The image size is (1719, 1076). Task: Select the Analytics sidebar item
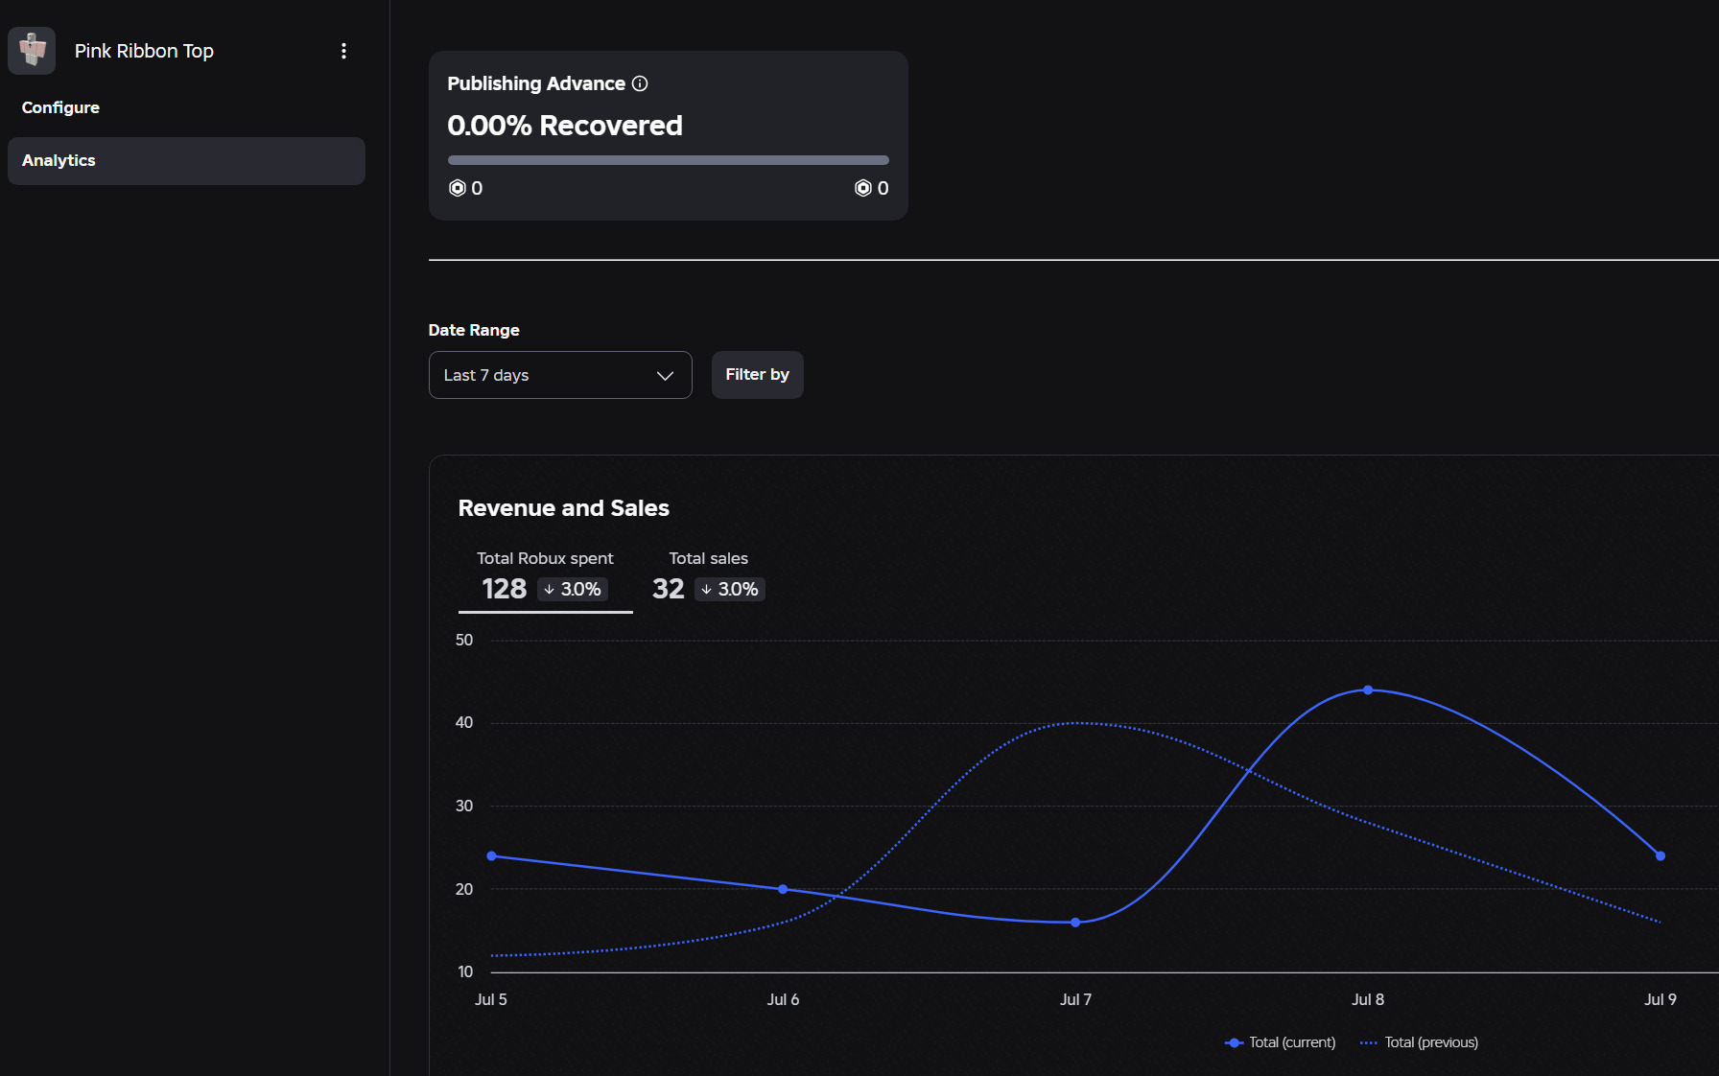pyautogui.click(x=186, y=161)
